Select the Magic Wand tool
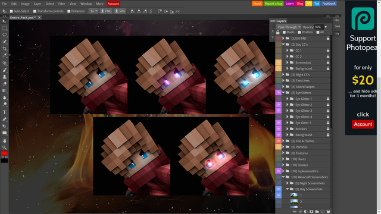 [4, 42]
